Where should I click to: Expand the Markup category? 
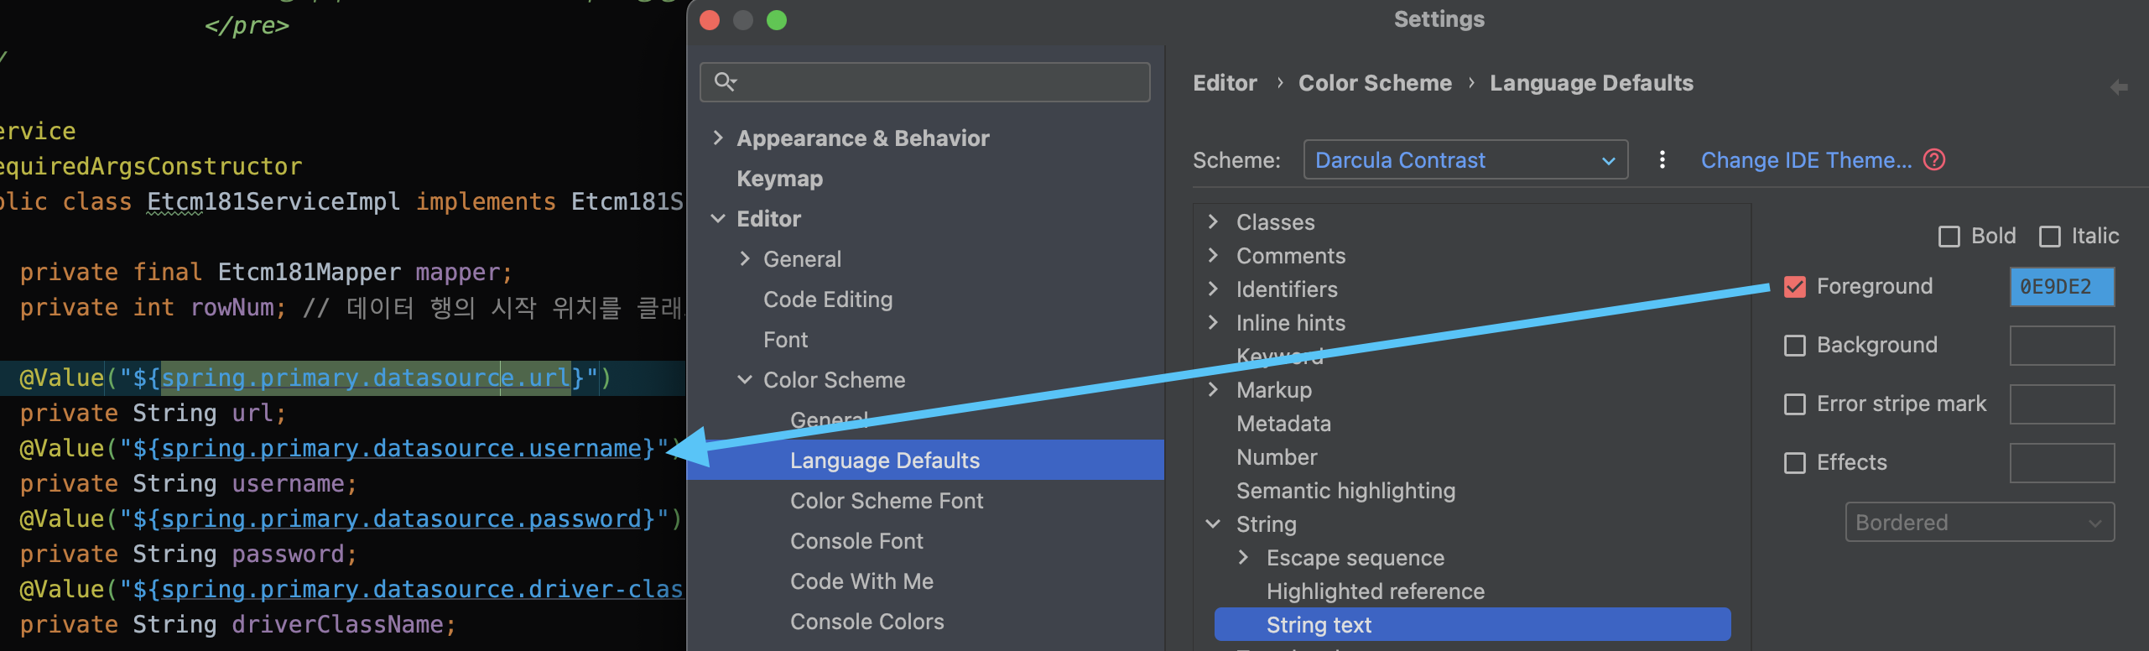1213,389
